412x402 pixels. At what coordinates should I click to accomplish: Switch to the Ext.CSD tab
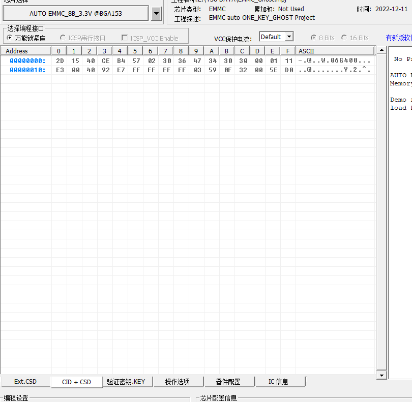click(x=25, y=382)
